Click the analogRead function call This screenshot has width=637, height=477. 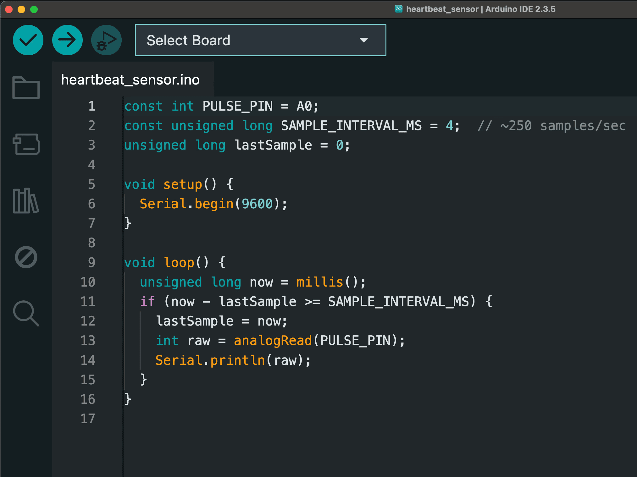tap(273, 341)
